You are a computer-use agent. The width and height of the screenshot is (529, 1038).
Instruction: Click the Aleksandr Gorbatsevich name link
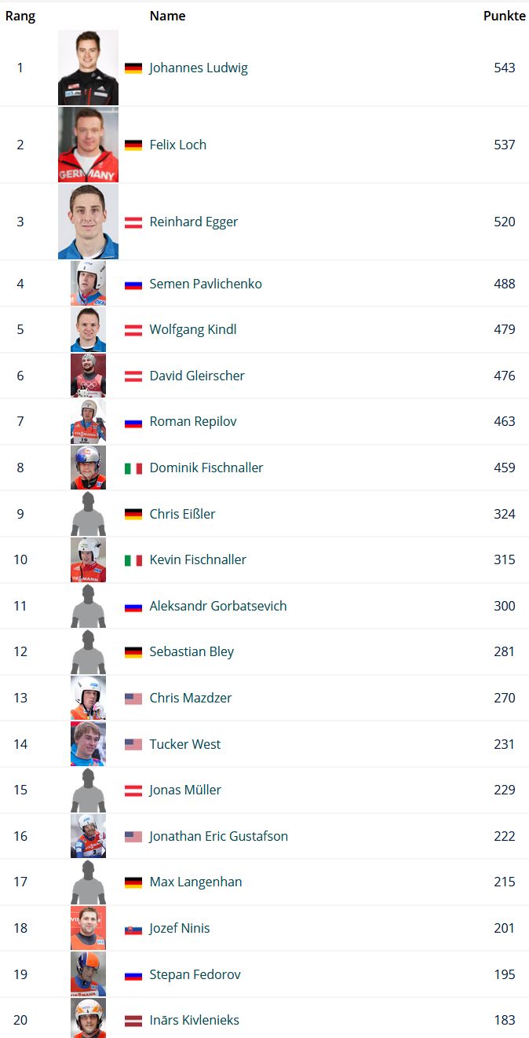point(218,606)
